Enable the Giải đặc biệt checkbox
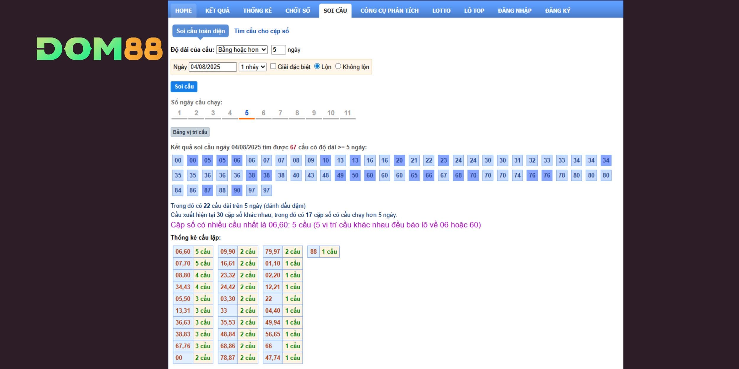Viewport: 739px width, 369px height. tap(273, 66)
